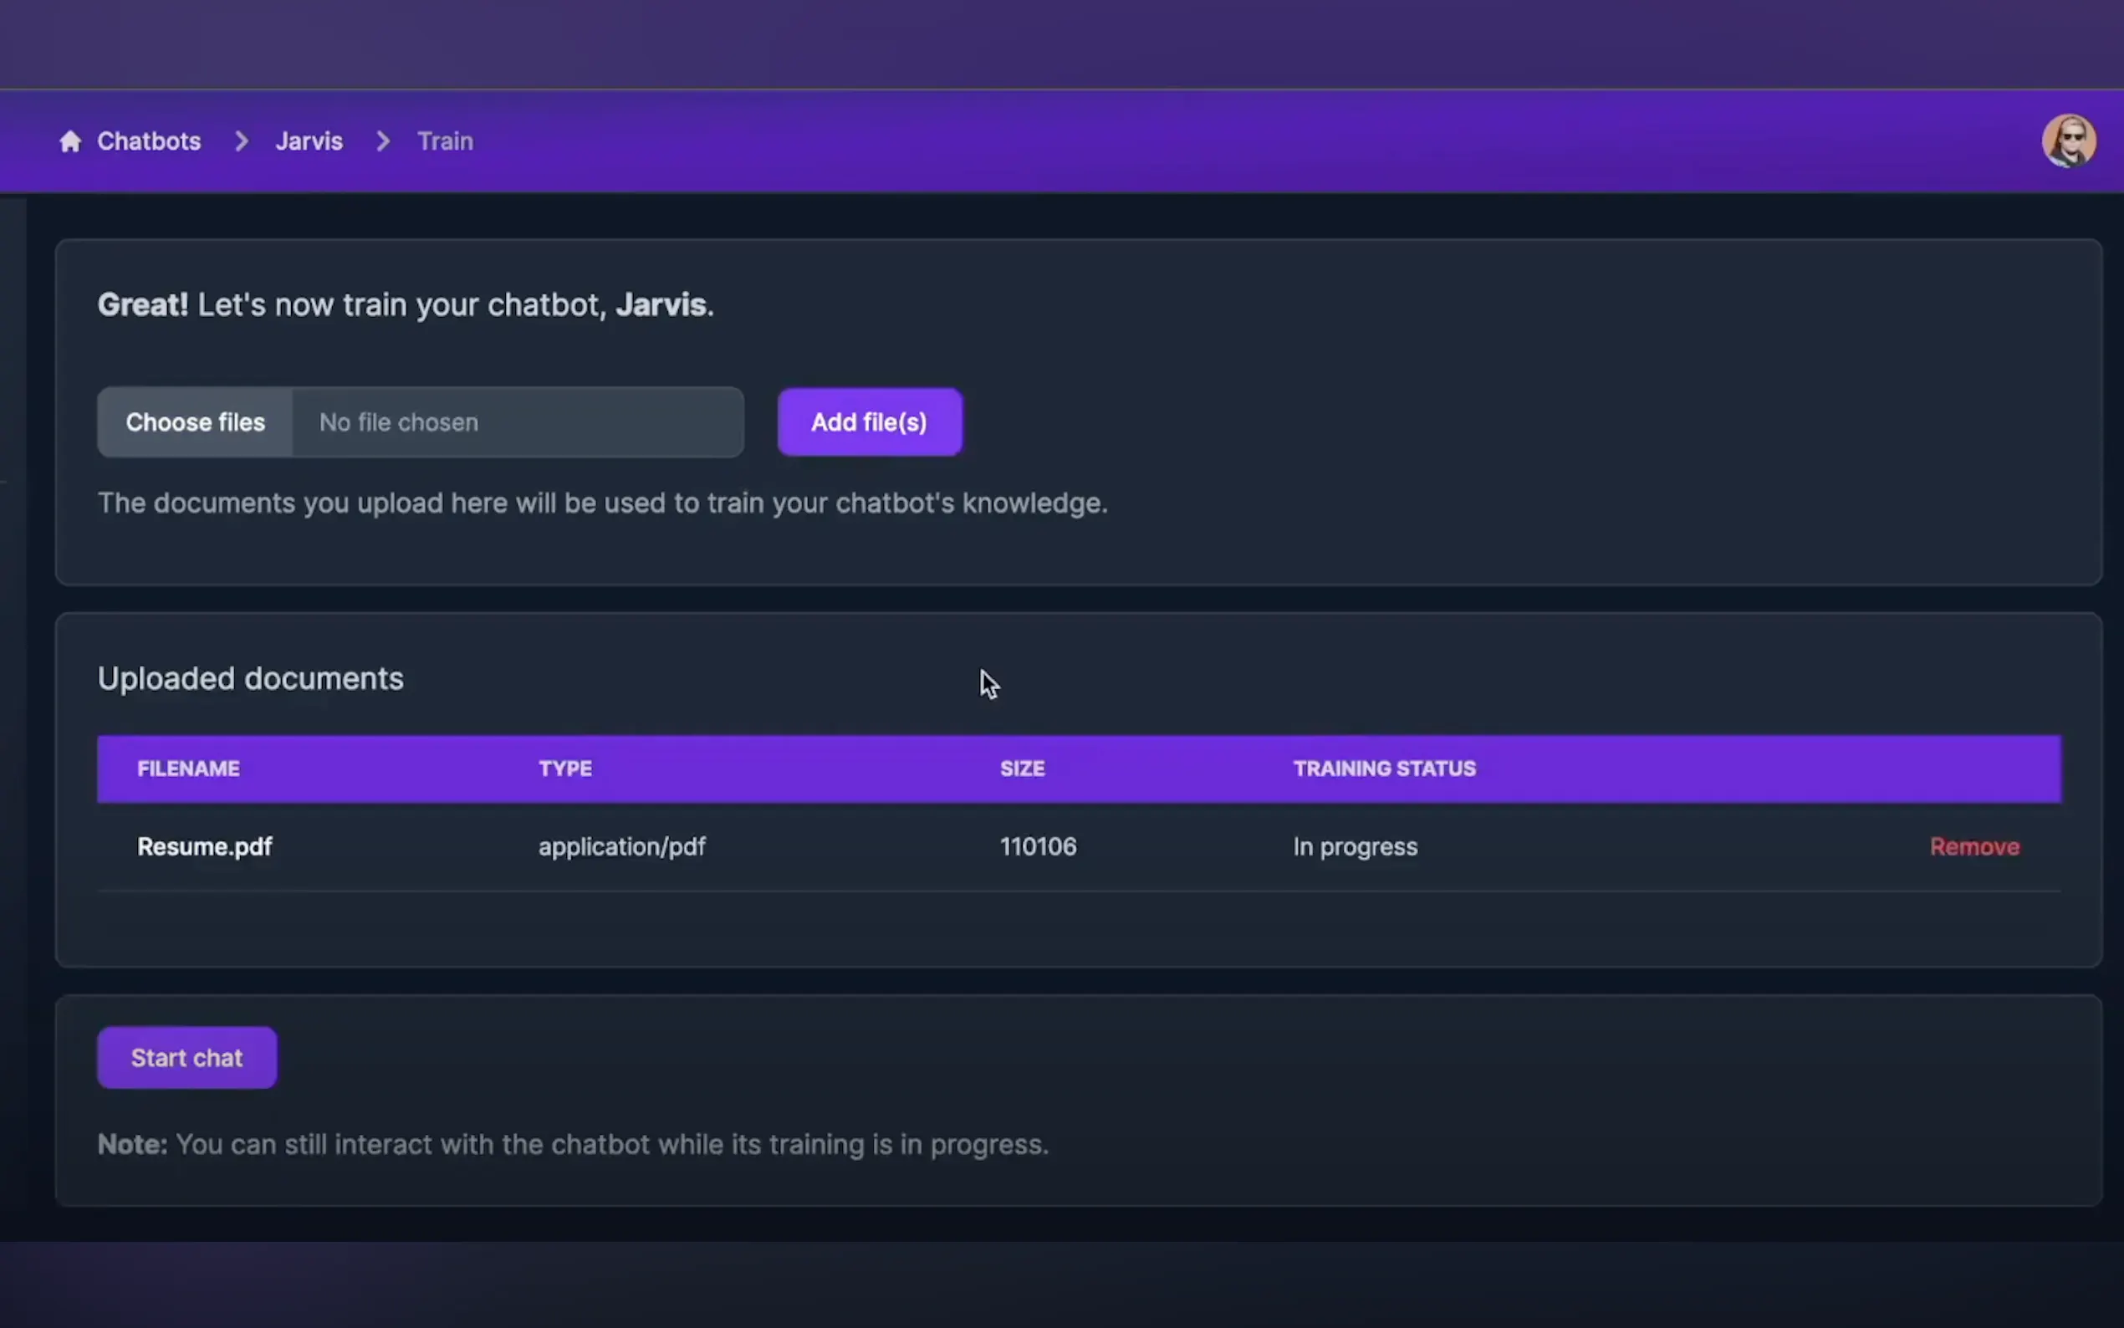Screen dimensions: 2124x1328
Task: Click the 110106 size value
Action: [x=1037, y=846]
